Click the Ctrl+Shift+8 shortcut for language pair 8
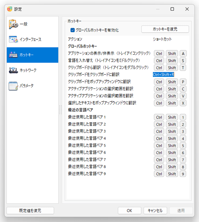199x222 pixels. 170,167
